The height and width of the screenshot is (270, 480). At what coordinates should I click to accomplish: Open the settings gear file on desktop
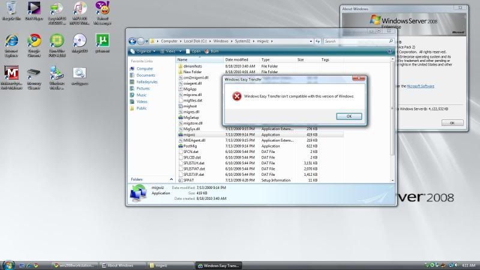80,76
